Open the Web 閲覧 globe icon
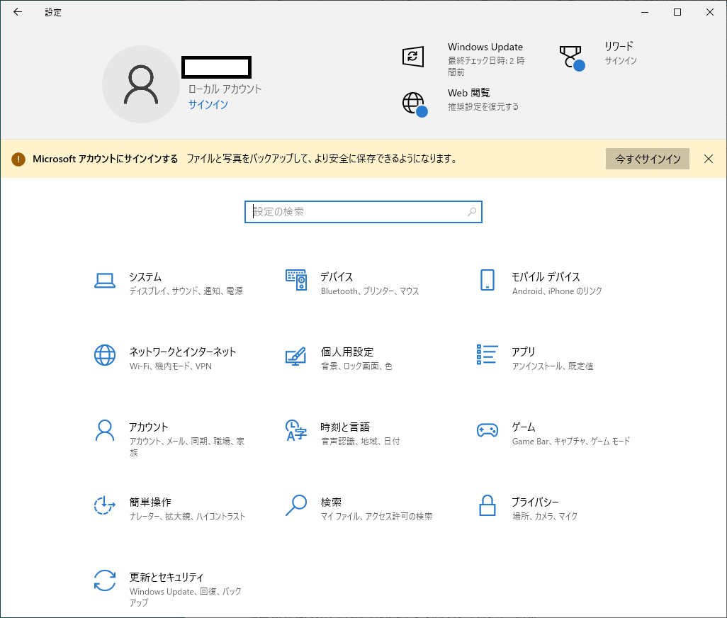The height and width of the screenshot is (618, 727). point(414,103)
